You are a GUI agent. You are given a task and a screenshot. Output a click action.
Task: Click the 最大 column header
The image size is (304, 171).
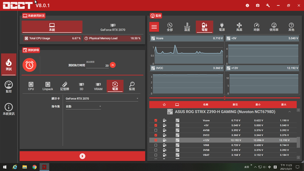tap(284, 105)
